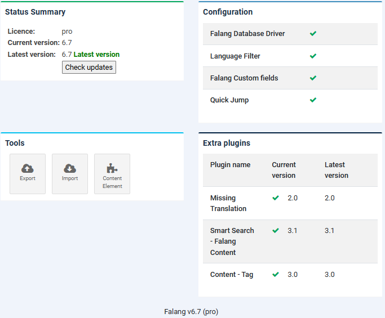Click the green Latest version label
385x318 pixels.
click(96, 55)
